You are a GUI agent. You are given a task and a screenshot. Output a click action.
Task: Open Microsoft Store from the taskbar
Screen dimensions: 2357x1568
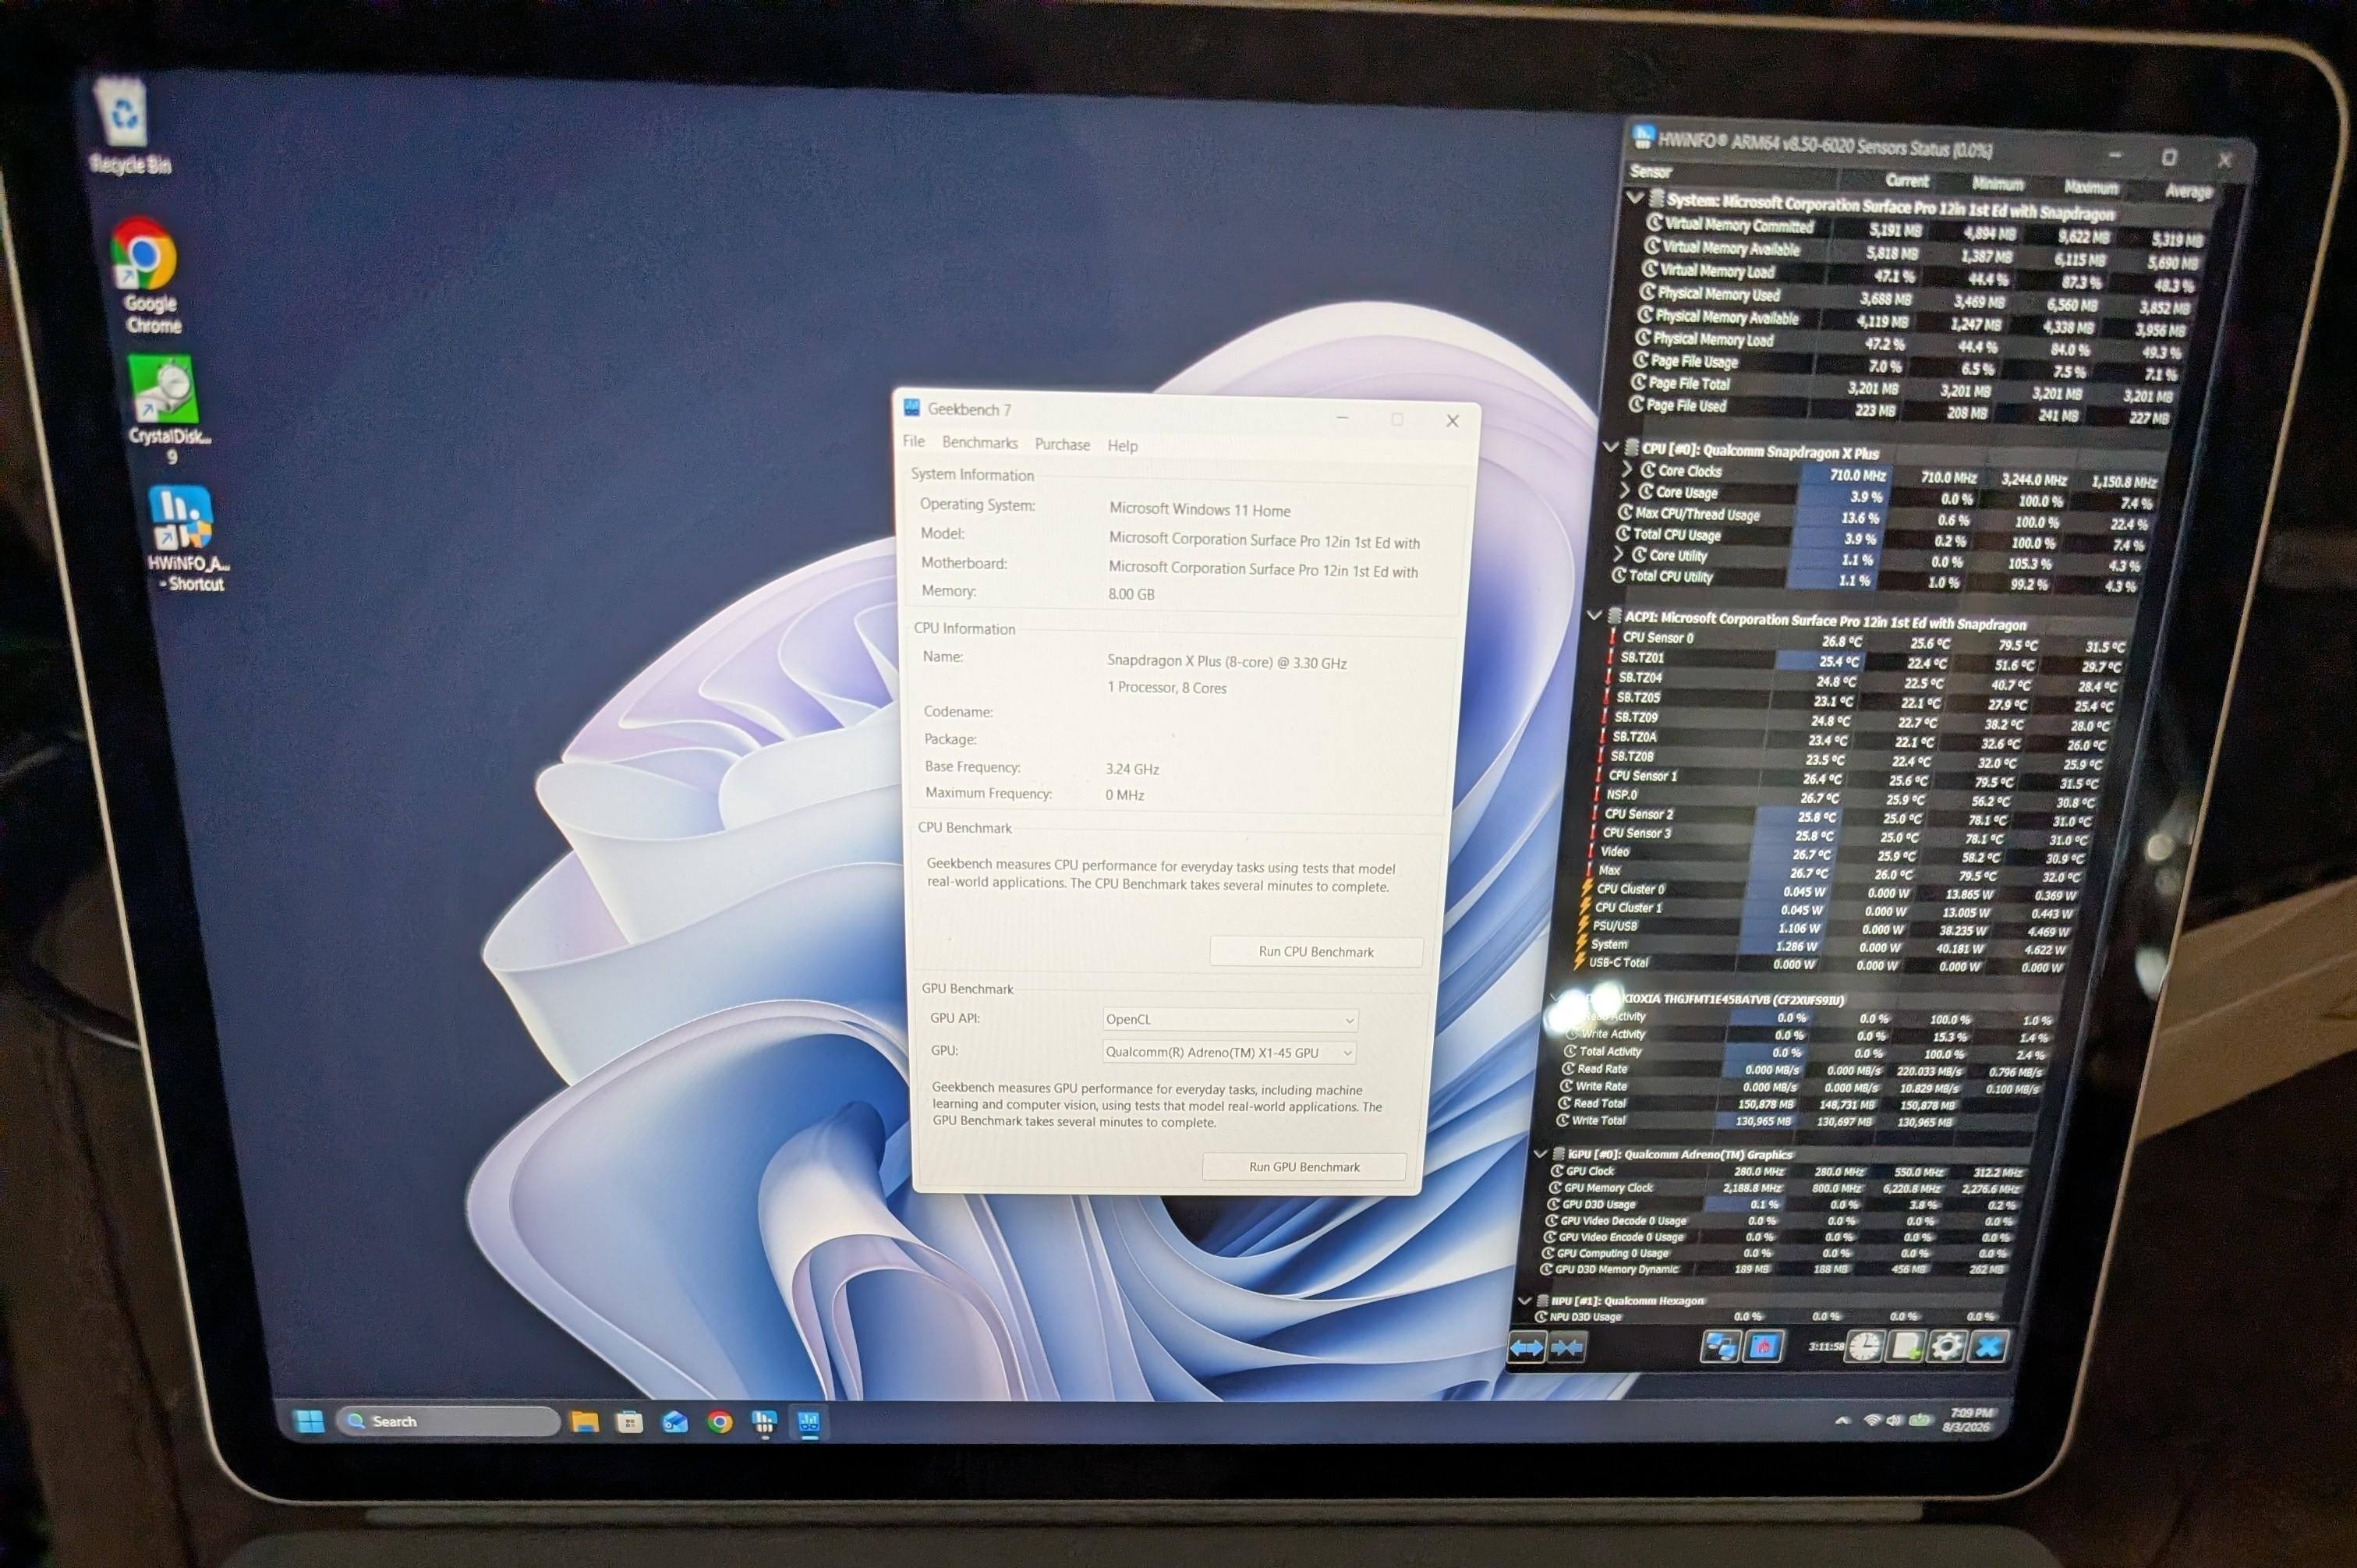(x=629, y=1421)
